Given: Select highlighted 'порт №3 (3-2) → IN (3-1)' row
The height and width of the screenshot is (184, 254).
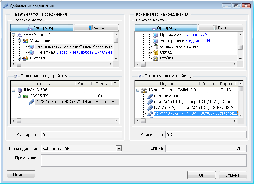Looking at the screenshot, I should pos(195,113).
